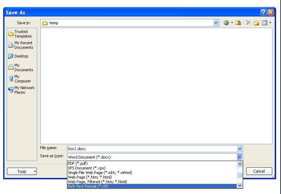Choose PDF (*.pdf) from type list

[78, 163]
